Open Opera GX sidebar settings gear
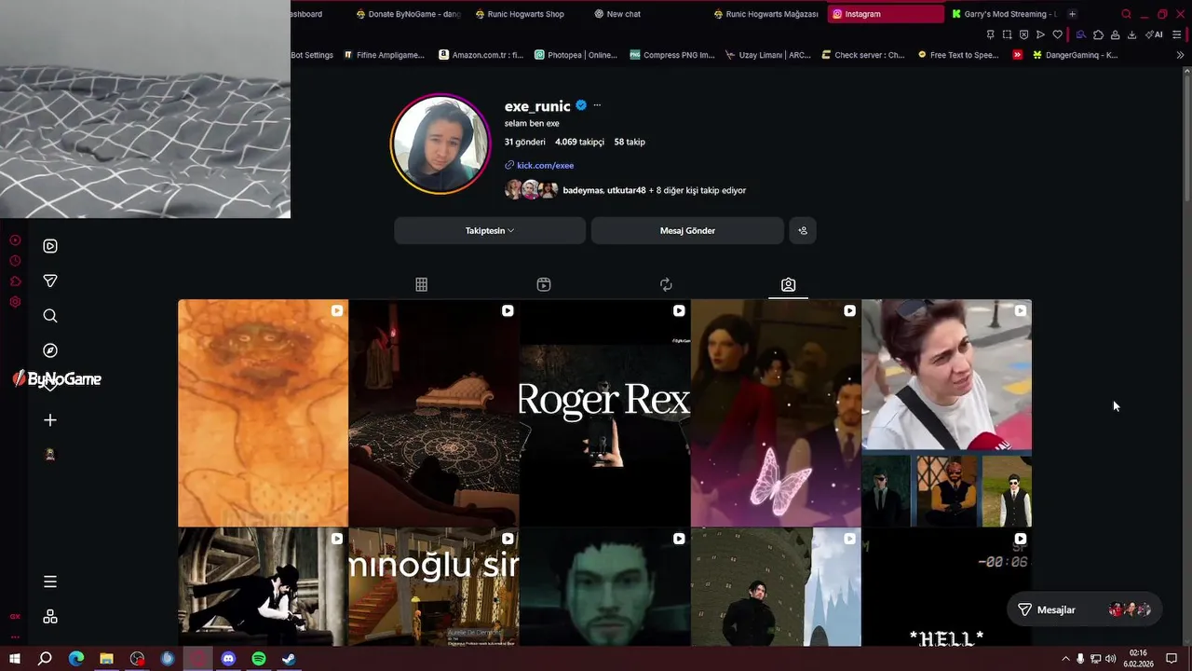1192x671 pixels. 15,302
